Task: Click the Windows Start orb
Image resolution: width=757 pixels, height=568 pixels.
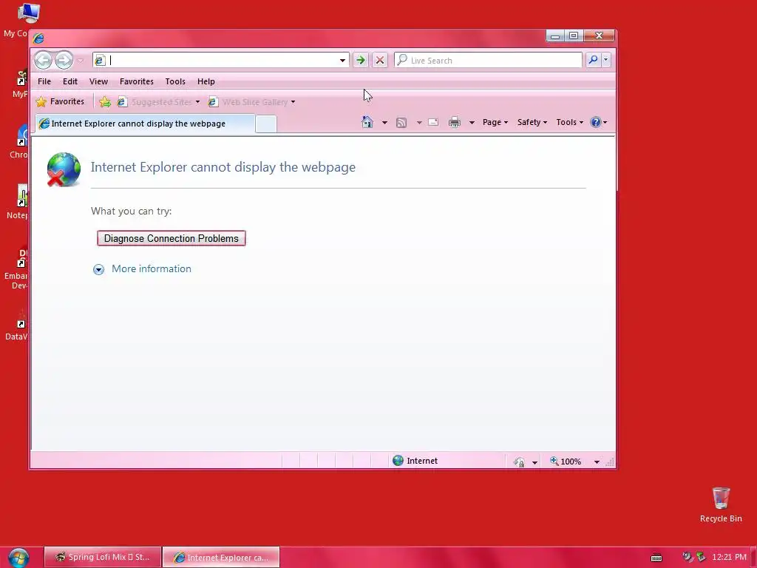Action: tap(18, 558)
